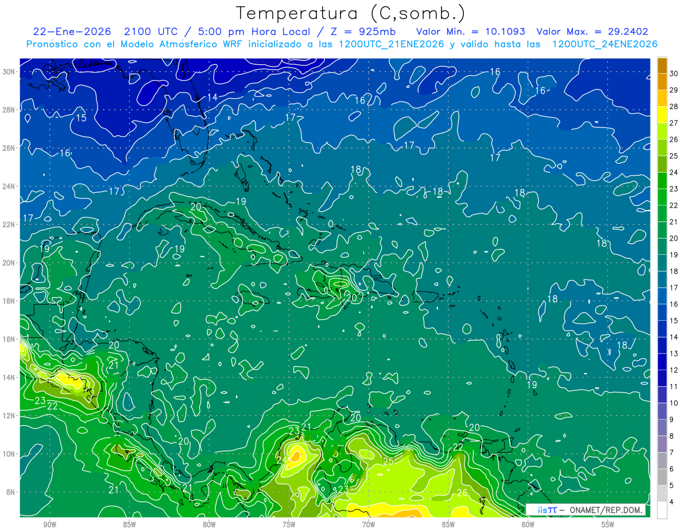Click the colorbar label "30"
Viewport: 689px width, 532px height.
pos(673,73)
